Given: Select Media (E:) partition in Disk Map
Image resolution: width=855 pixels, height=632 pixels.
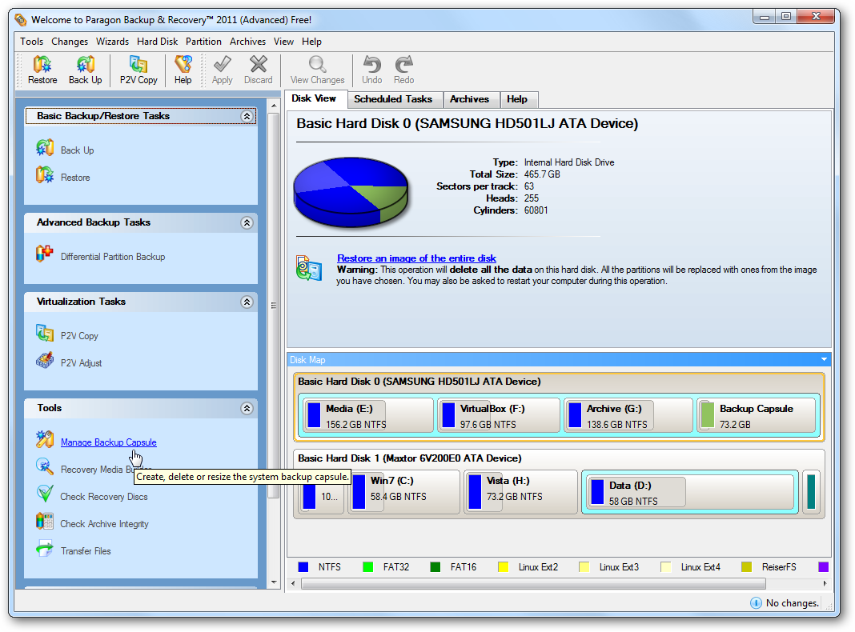Looking at the screenshot, I should [367, 416].
